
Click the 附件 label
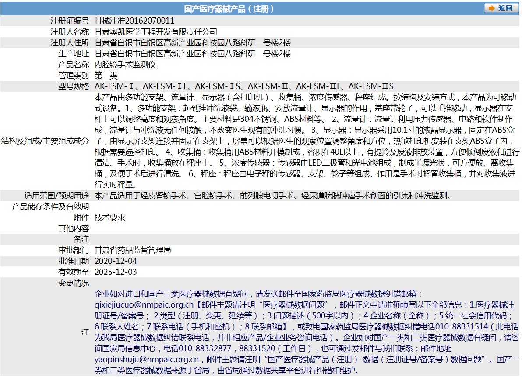(x=81, y=218)
